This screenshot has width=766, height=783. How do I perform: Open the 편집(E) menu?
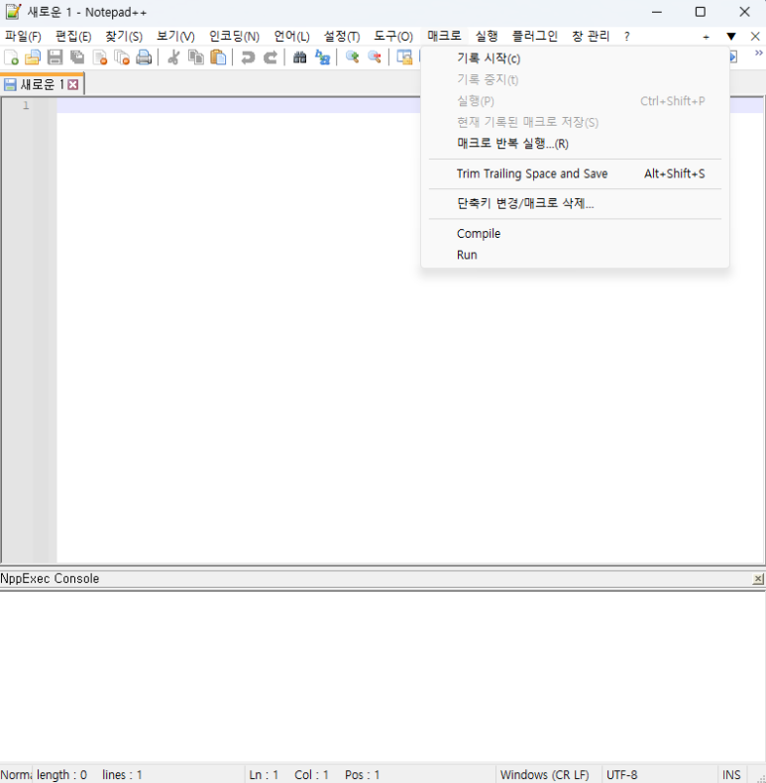(73, 37)
